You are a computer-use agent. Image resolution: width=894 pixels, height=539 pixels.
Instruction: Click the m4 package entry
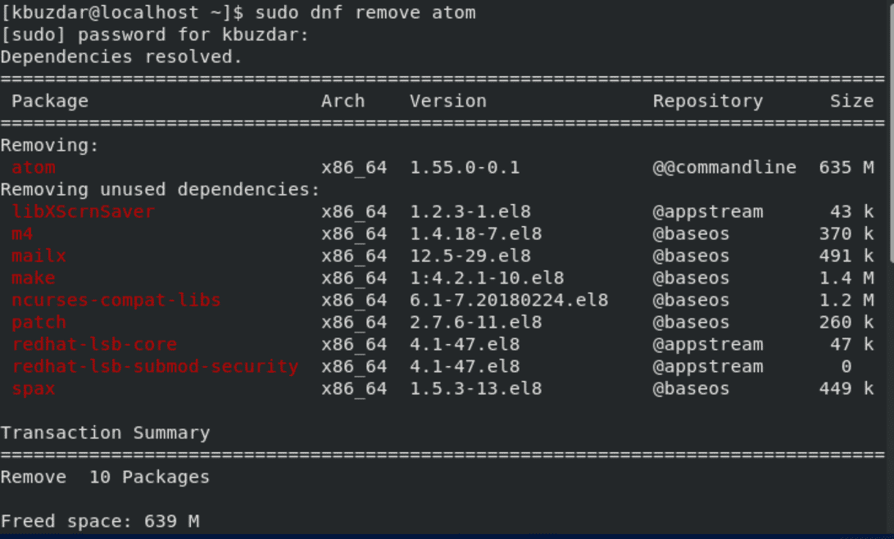pos(22,234)
